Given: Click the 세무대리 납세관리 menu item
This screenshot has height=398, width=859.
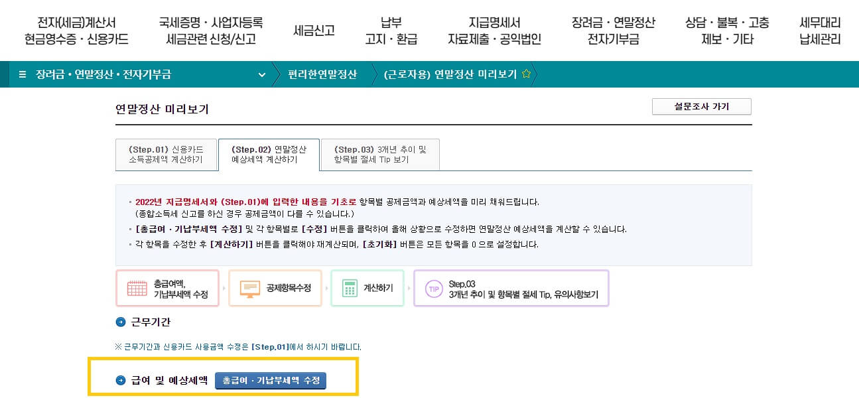Looking at the screenshot, I should 819,31.
